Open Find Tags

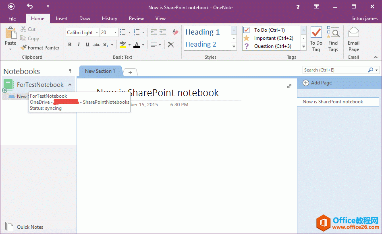point(333,39)
